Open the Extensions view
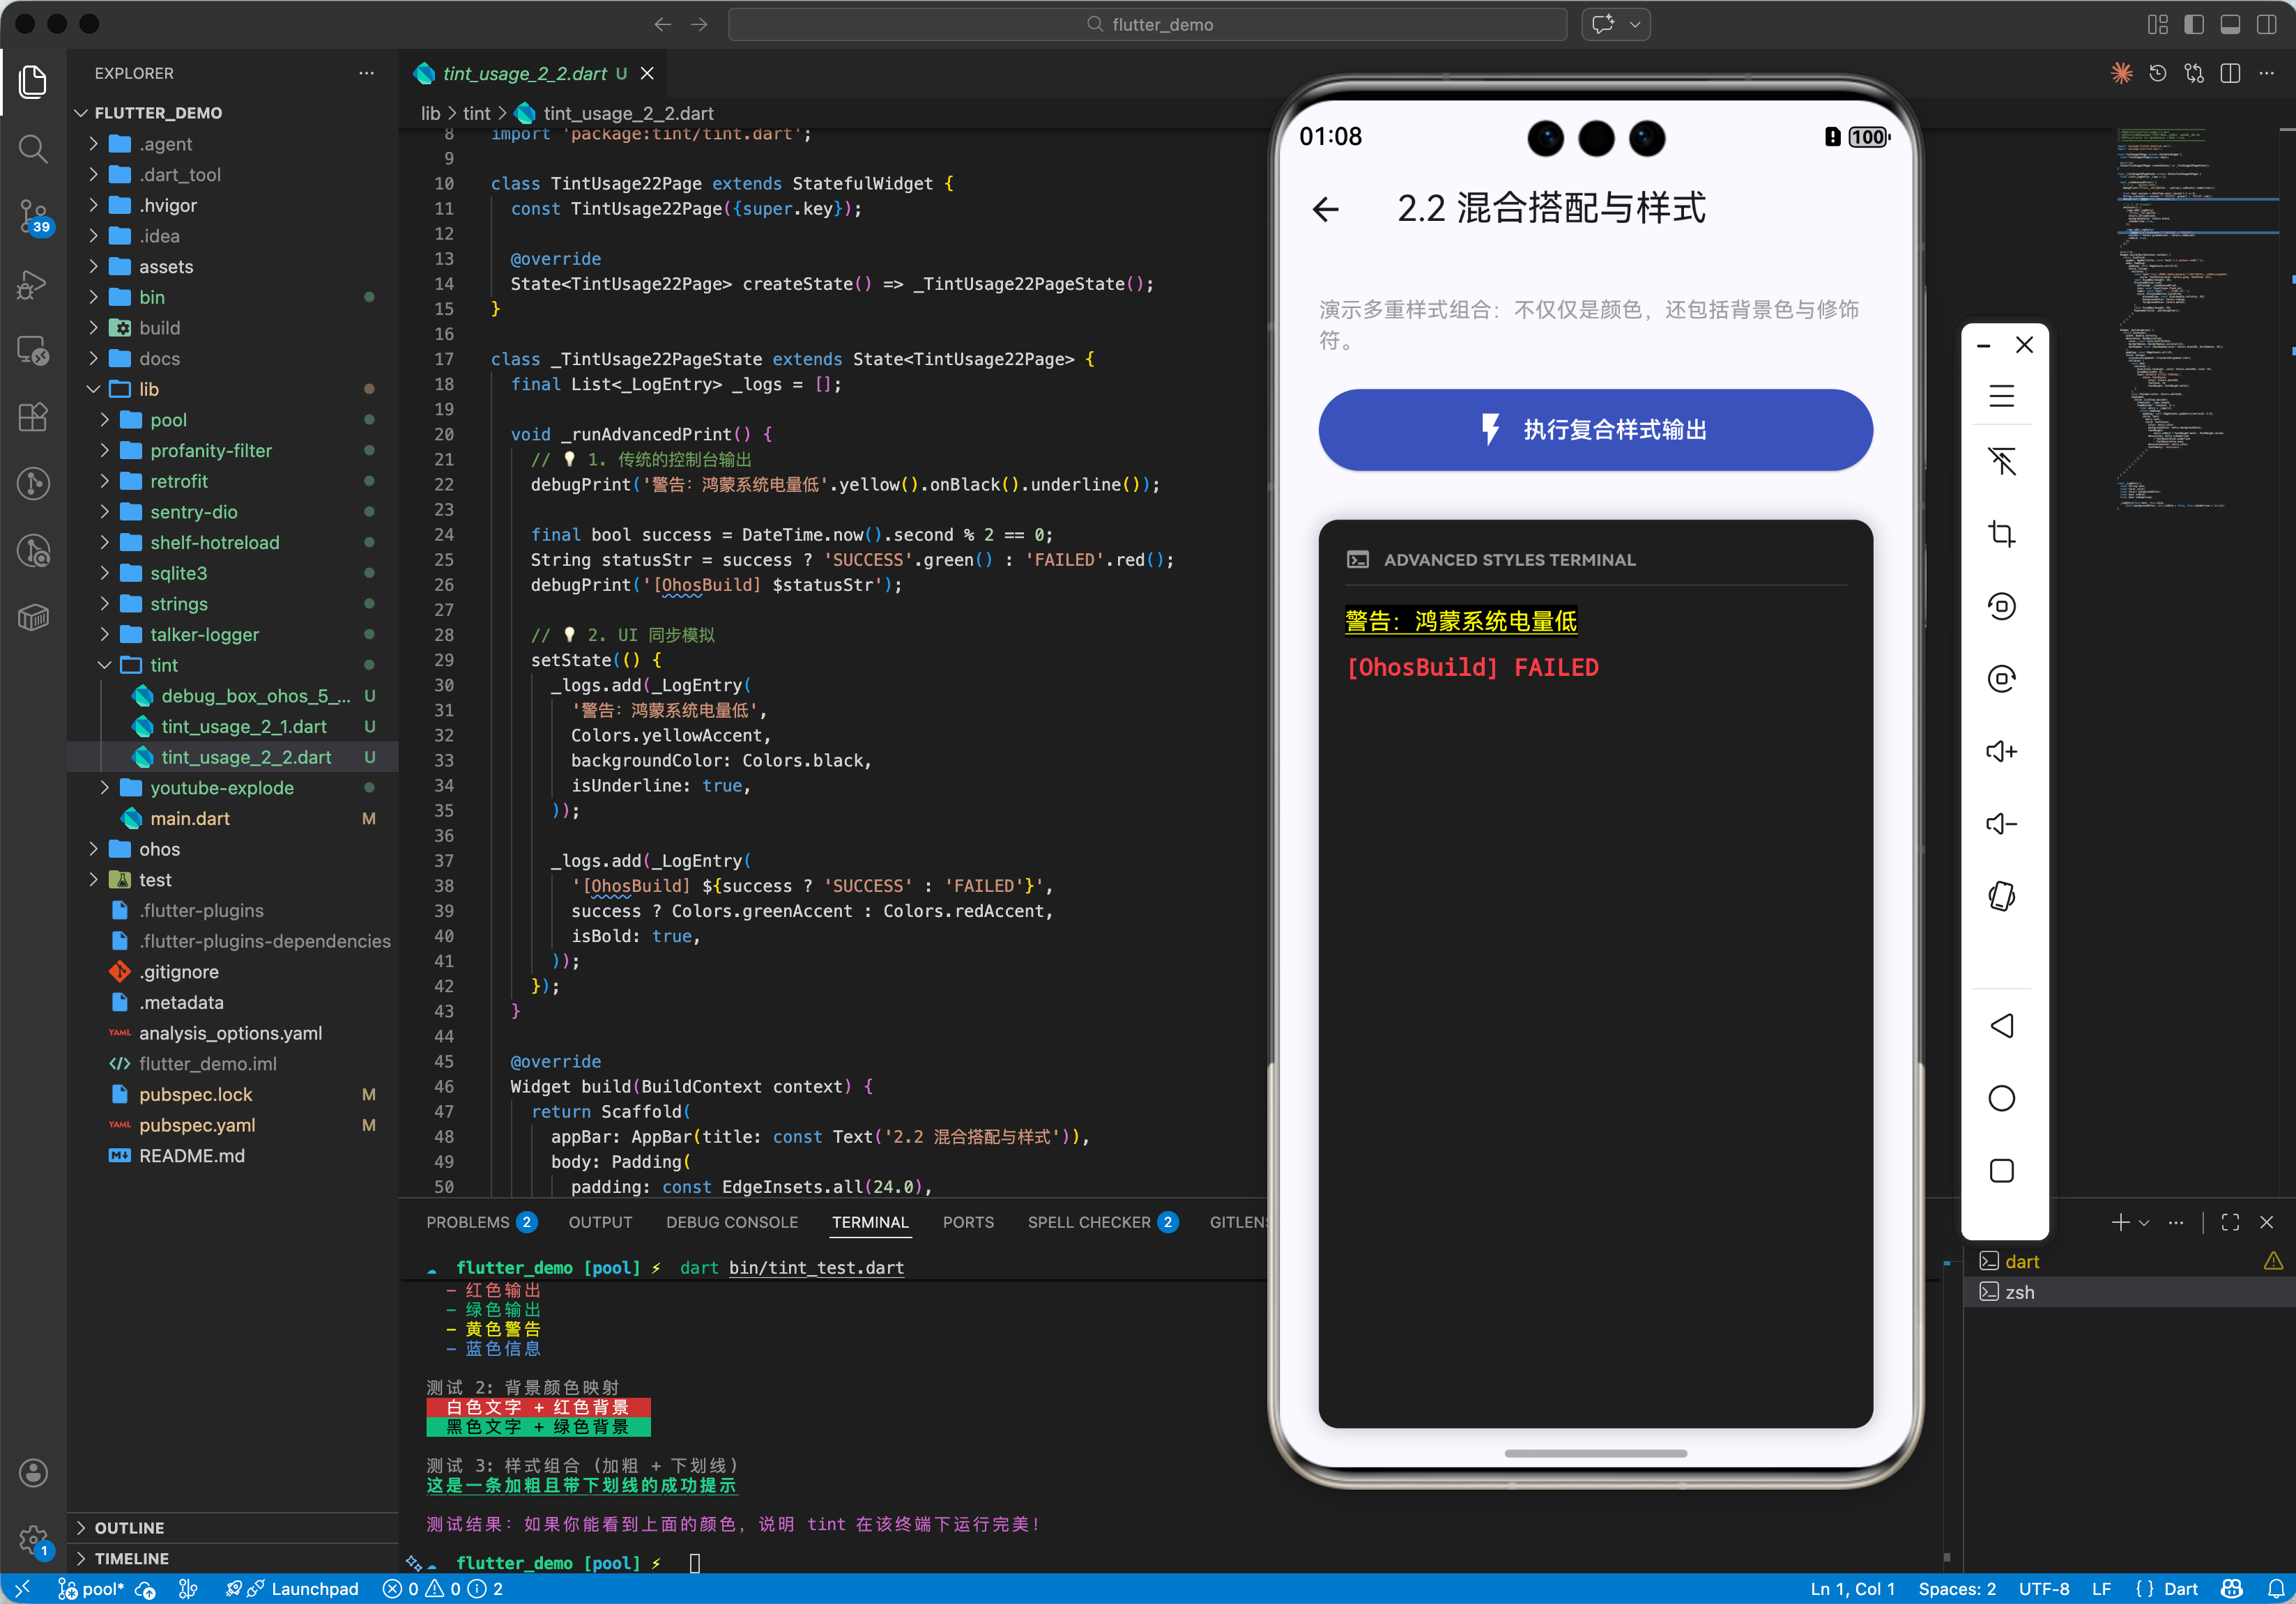 pos(33,417)
